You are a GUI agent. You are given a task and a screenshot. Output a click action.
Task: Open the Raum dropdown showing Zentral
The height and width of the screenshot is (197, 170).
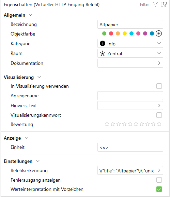coord(130,53)
